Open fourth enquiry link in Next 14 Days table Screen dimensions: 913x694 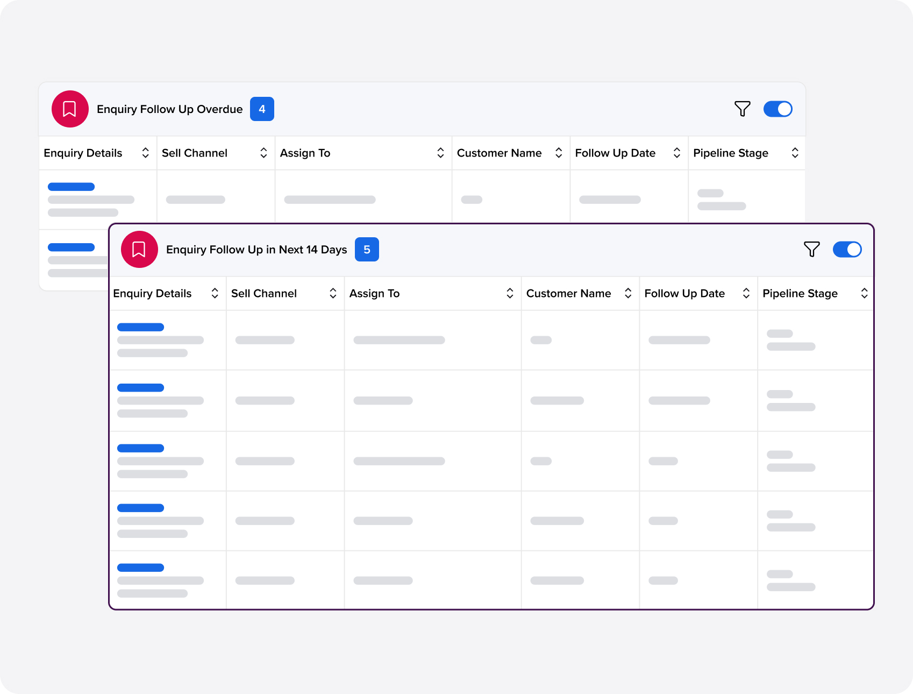click(x=140, y=508)
